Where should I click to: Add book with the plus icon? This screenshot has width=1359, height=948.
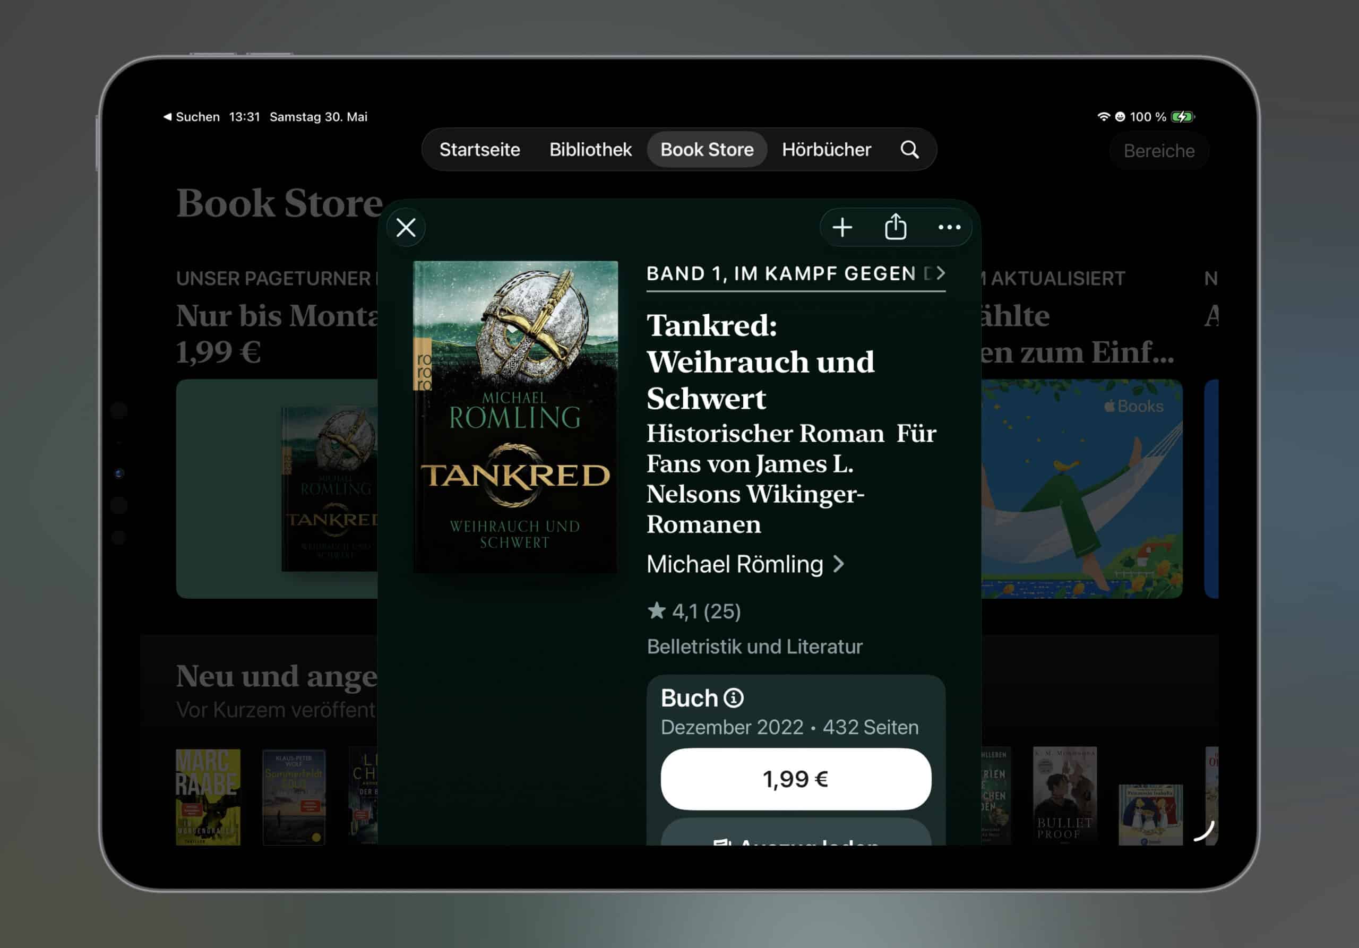tap(842, 227)
